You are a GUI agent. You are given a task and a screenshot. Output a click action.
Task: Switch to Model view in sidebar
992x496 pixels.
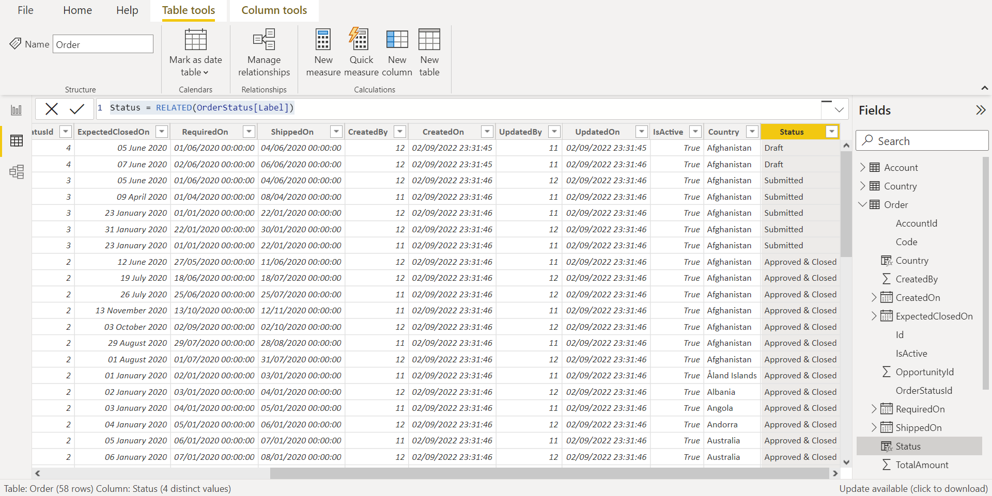[17, 172]
